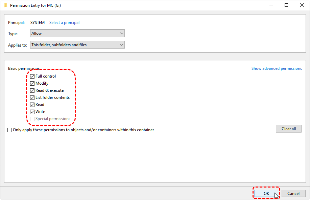Image resolution: width=310 pixels, height=200 pixels.
Task: Open the Applies to dropdown list
Action: pos(77,45)
